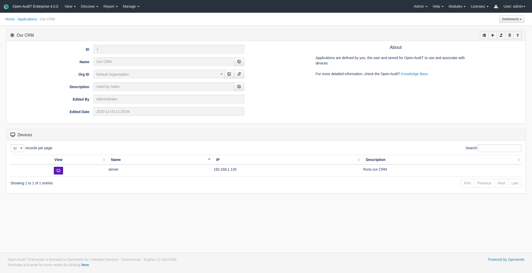View the server device via purple icon

(58, 171)
